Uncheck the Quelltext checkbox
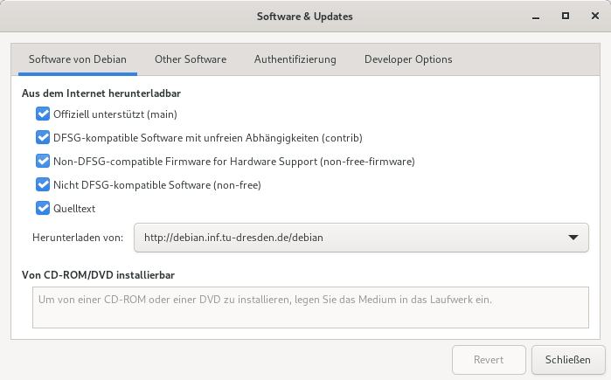This screenshot has height=380, width=611. pyautogui.click(x=43, y=208)
